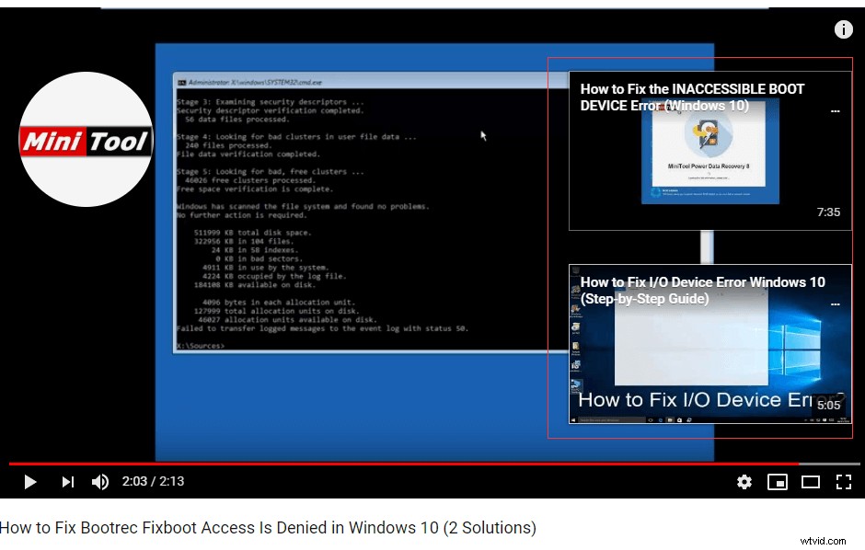Expand the three-dot menu on INACCESSIBLE BOOT card
865x550 pixels.
835,110
